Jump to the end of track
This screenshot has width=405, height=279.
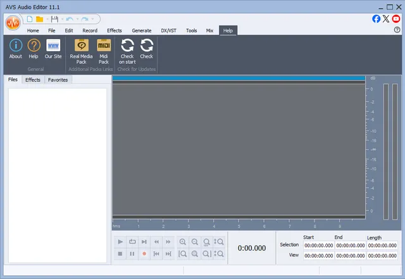coord(168,254)
